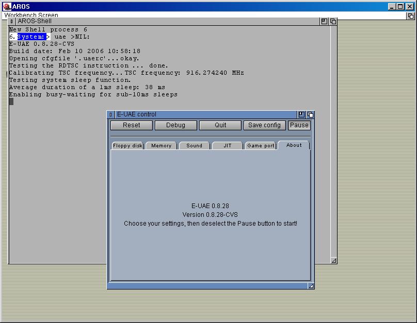
Task: Click the Reset button in E-UAE control
Action: coord(132,125)
